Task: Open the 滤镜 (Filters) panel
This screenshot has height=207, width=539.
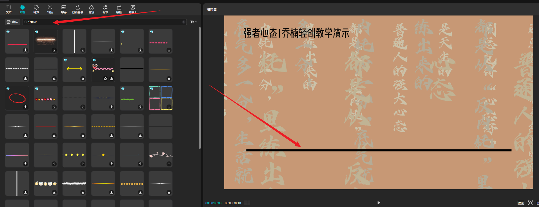Action: (91, 9)
